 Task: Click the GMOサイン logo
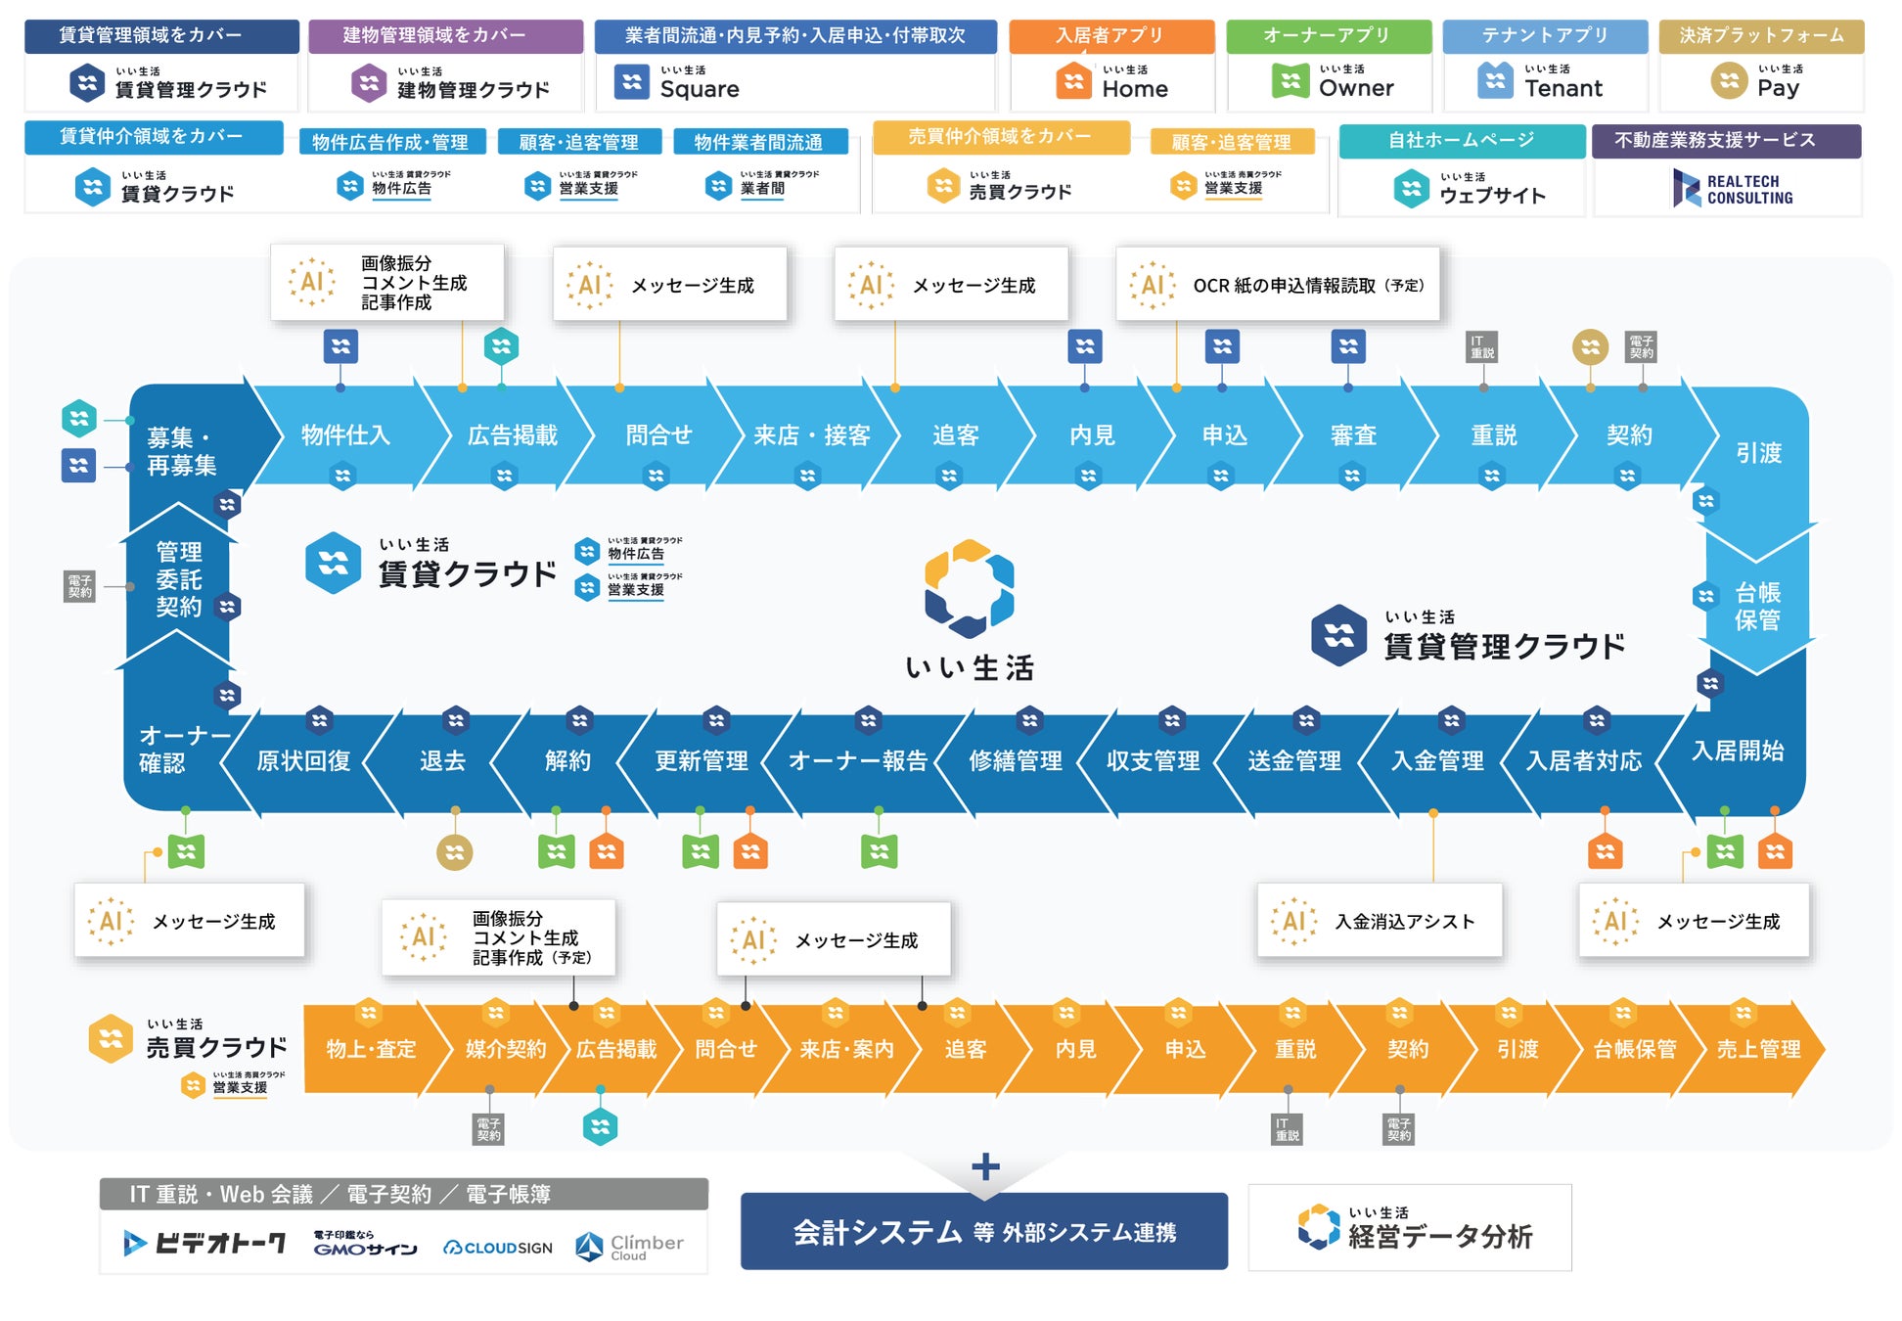coord(365,1244)
